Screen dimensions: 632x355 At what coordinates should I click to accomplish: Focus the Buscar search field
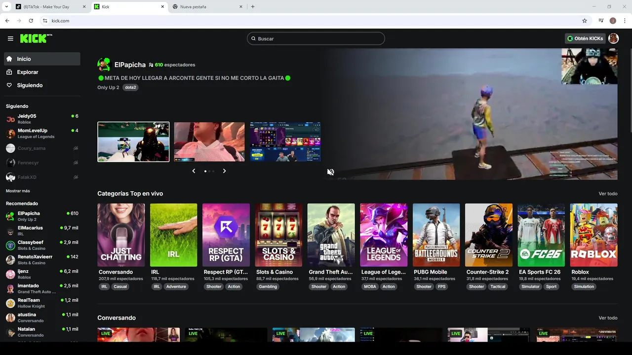click(x=316, y=38)
